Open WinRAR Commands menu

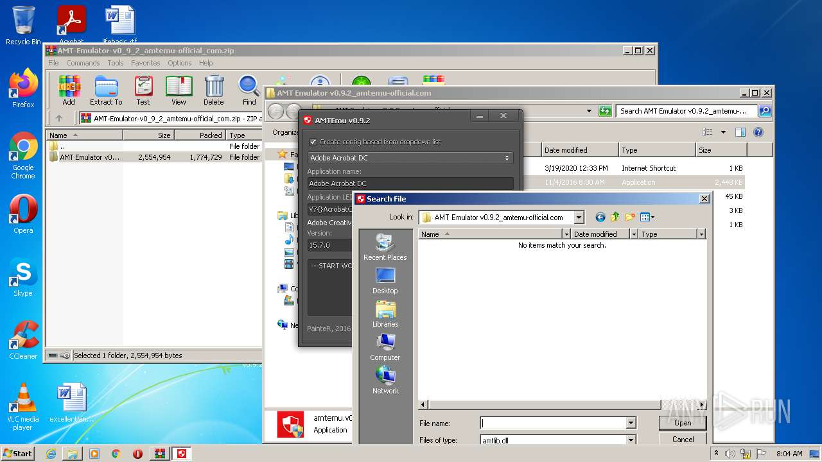(83, 63)
